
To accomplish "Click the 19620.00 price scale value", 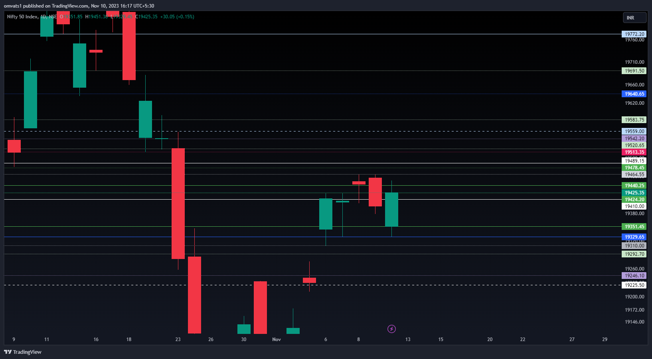I will pyautogui.click(x=634, y=103).
